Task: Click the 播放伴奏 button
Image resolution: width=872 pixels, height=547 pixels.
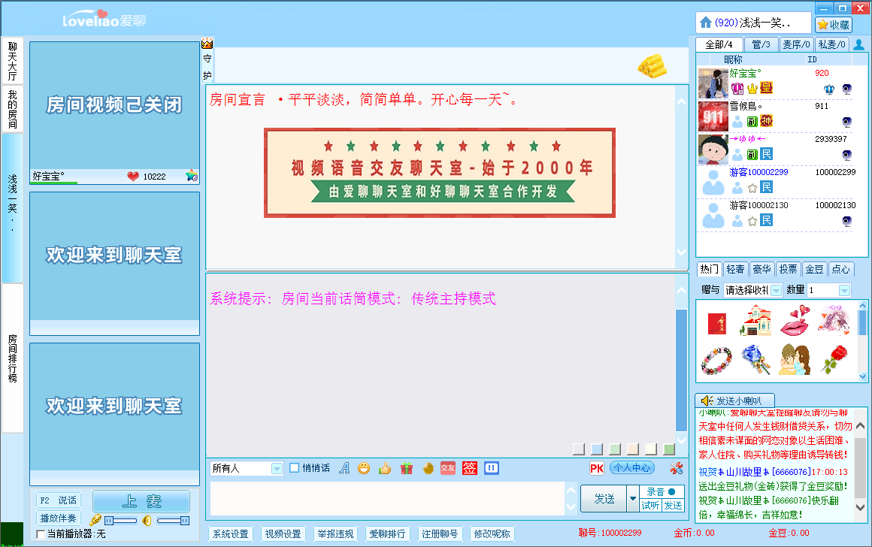Action: (59, 518)
